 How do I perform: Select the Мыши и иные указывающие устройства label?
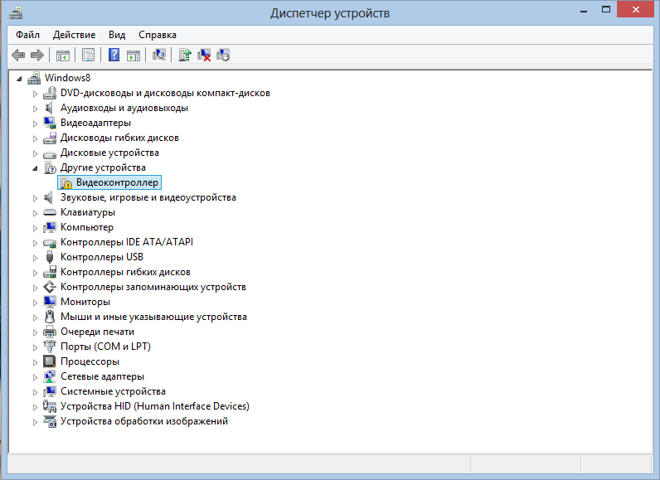pos(153,317)
